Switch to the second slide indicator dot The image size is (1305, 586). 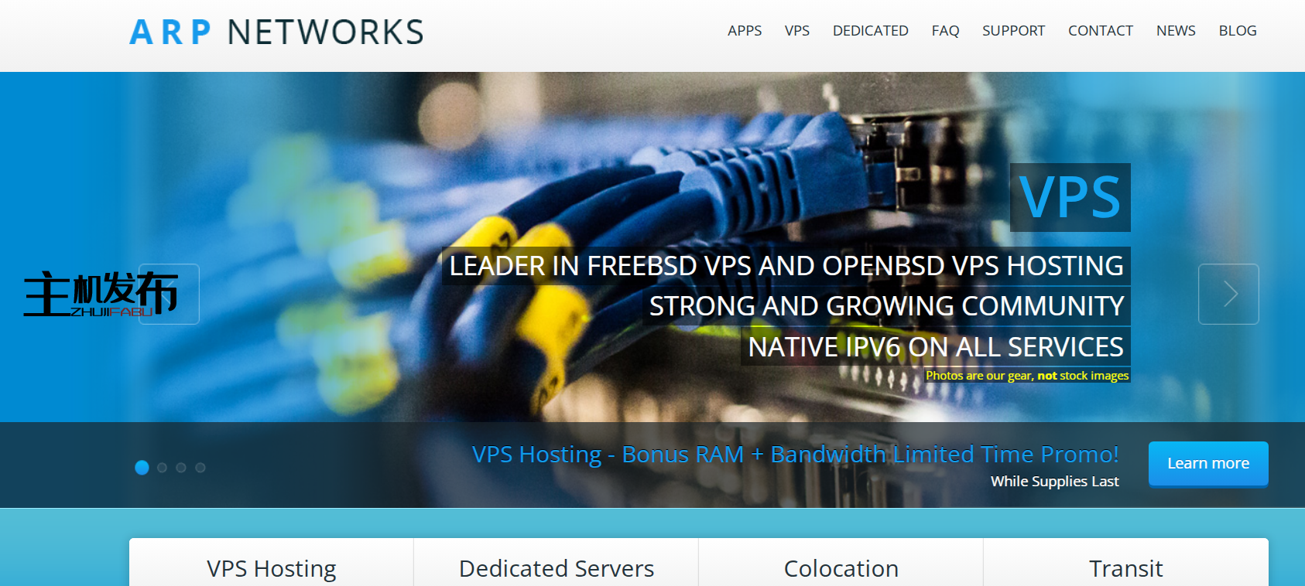[x=162, y=468]
